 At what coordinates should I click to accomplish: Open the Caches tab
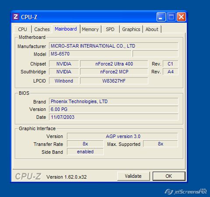[42, 29]
